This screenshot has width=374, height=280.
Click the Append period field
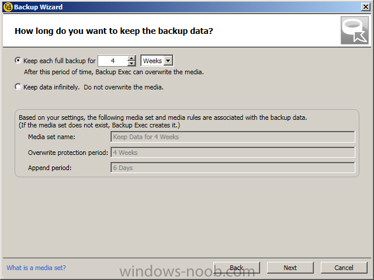(x=233, y=168)
